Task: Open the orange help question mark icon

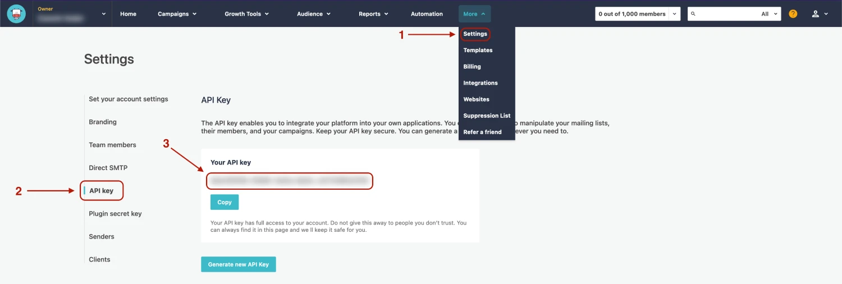Action: [x=793, y=14]
